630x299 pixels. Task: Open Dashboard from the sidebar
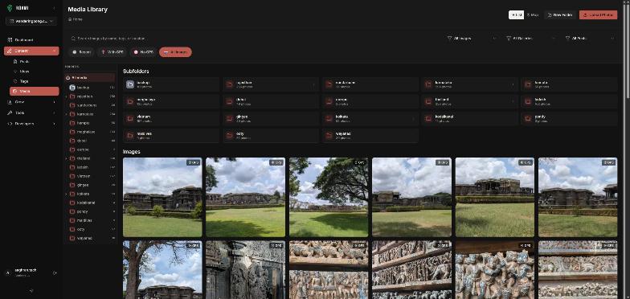pyautogui.click(x=31, y=40)
